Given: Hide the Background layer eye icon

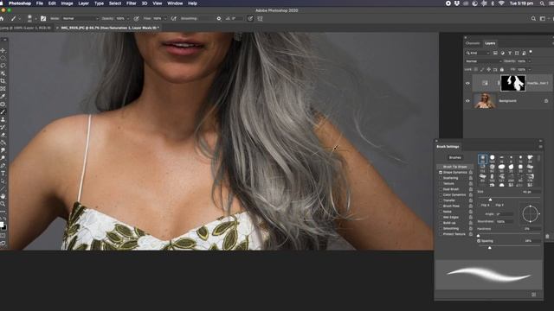Looking at the screenshot, I should click(x=467, y=101).
